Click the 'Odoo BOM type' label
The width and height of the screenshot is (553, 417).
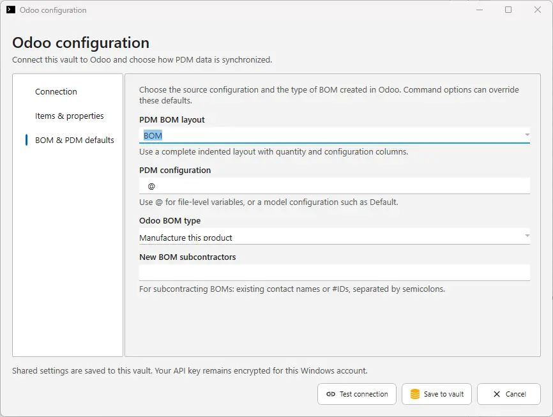click(170, 221)
